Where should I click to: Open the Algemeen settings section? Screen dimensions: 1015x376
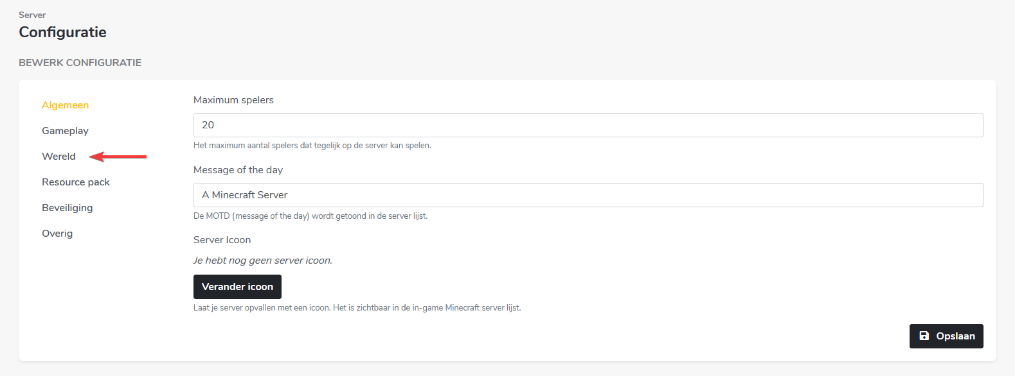[x=65, y=105]
